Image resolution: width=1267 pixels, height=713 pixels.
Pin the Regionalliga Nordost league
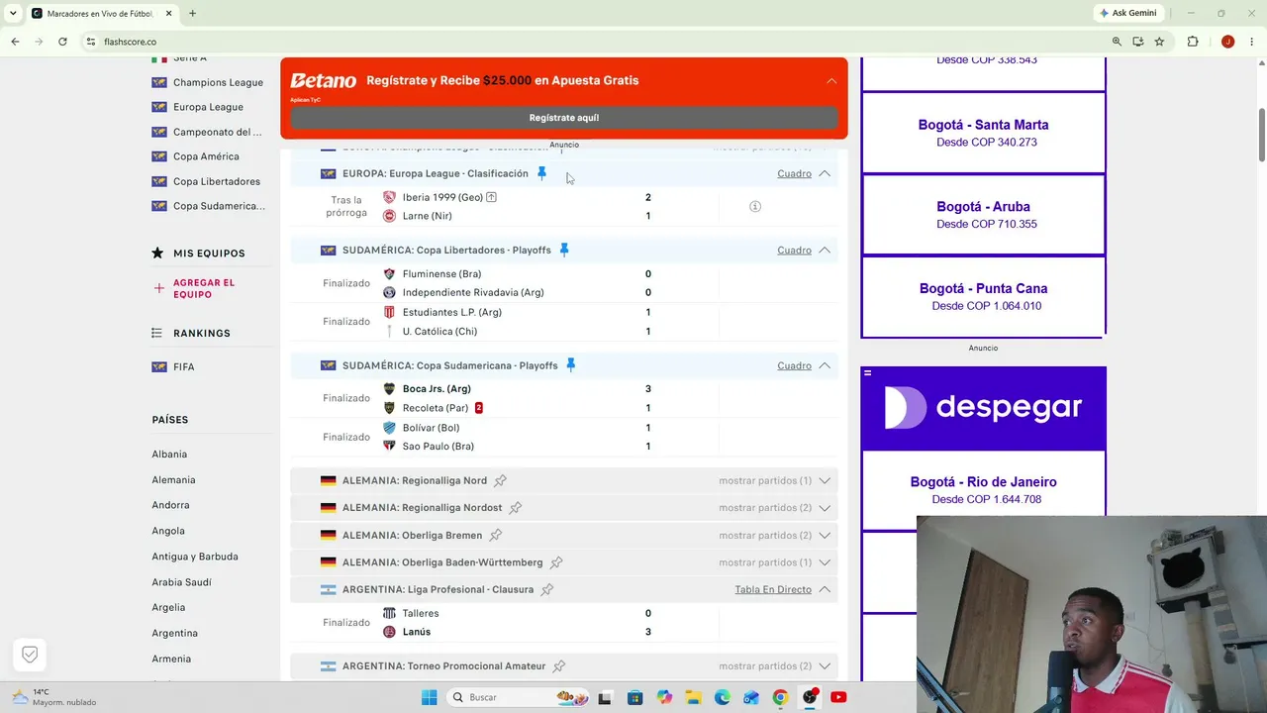click(x=515, y=508)
